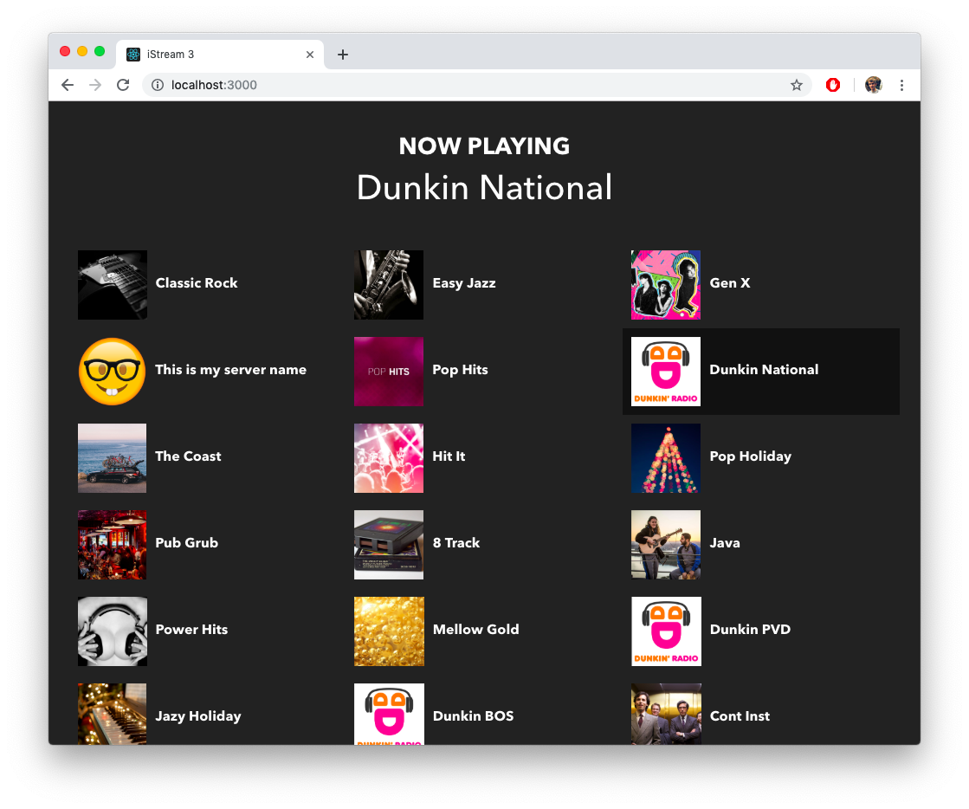Click the Dunkin BOS radio logo
Screen dimensions: 969x809
(389, 714)
